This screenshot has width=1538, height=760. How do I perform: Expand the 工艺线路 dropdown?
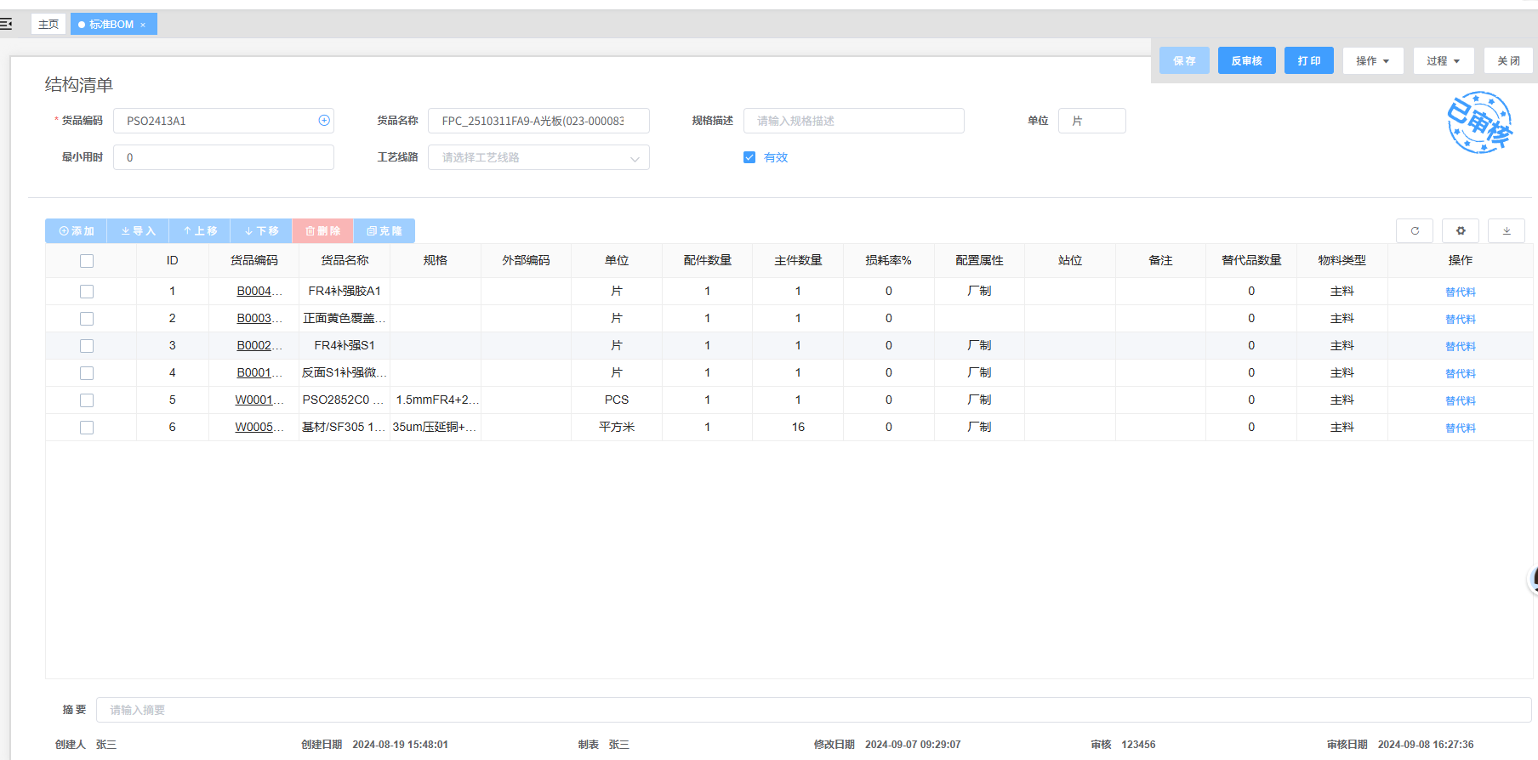point(538,158)
